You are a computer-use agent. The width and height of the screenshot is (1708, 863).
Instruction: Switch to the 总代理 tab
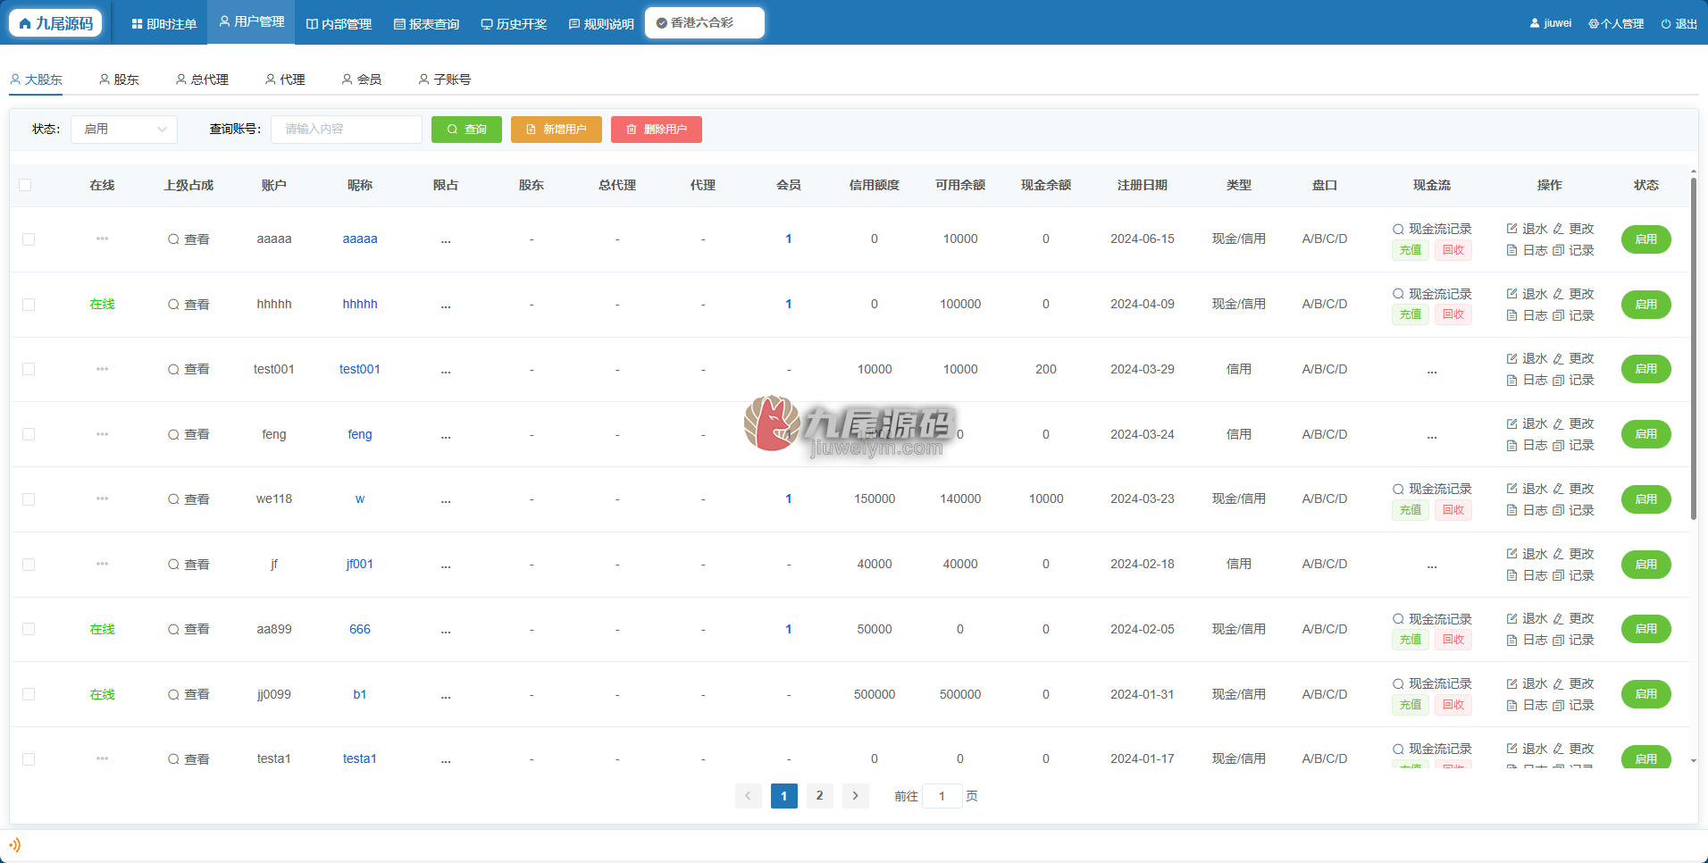203,80
